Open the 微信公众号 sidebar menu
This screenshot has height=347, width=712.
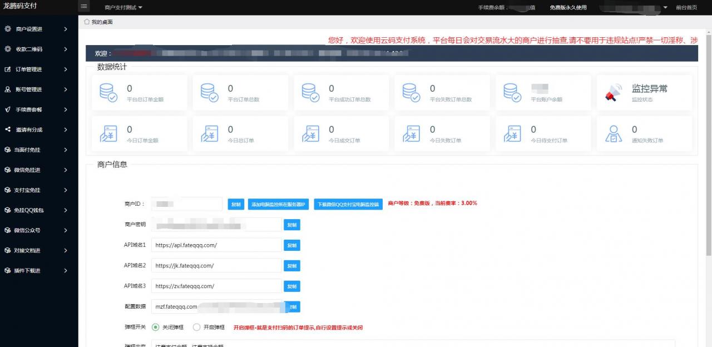pos(28,230)
